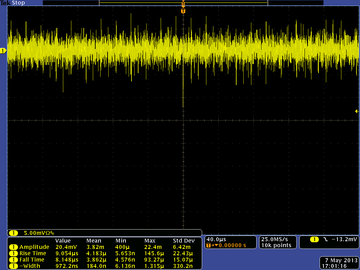The image size is (360, 270).
Task: Click the channel 1 badge beside -Width
Action: (13, 266)
